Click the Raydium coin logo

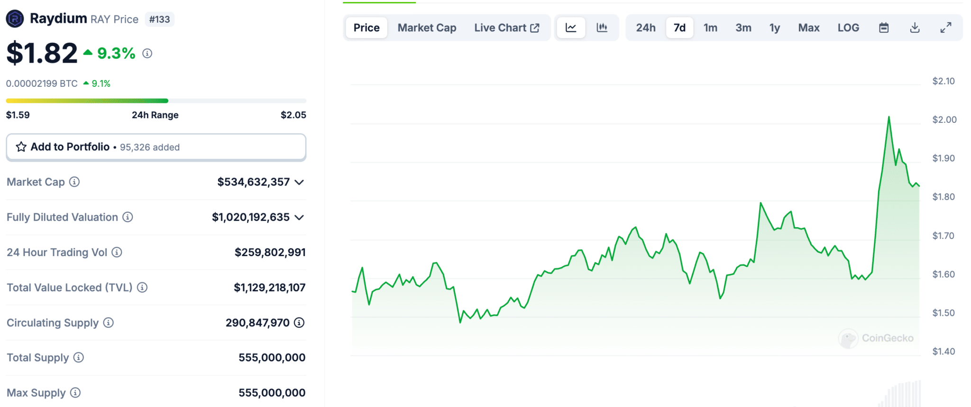pos(15,19)
